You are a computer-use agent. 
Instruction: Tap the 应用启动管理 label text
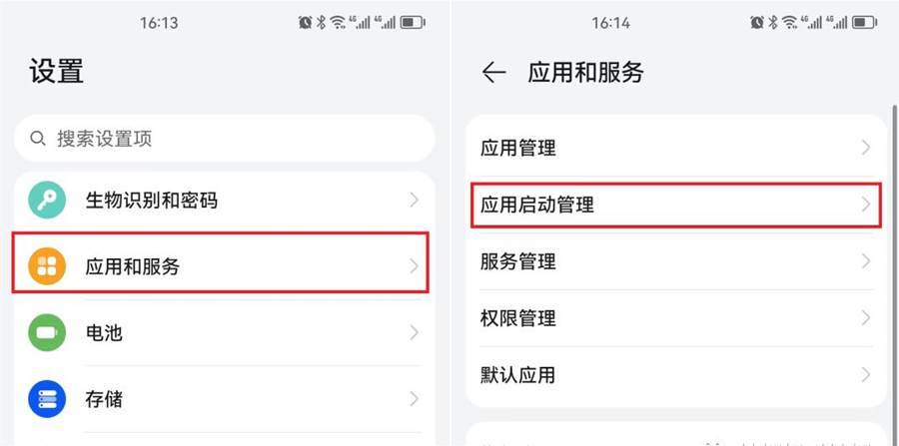click(537, 206)
